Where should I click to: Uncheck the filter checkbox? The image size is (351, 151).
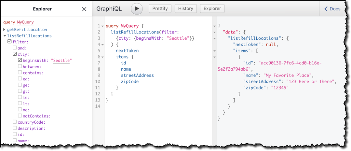pyautogui.click(x=9, y=41)
